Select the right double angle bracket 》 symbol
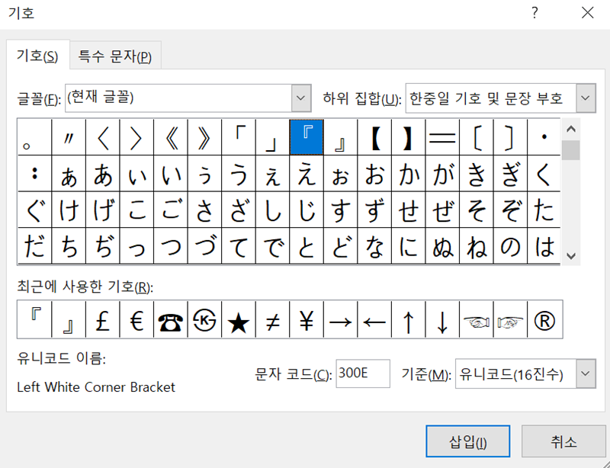Screen dimensions: 610x468 204,137
